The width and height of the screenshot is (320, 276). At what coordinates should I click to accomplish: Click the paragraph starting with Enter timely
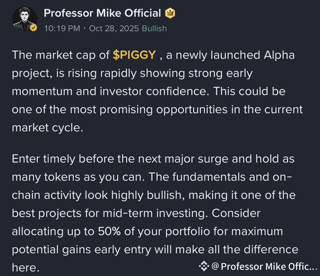154,213
